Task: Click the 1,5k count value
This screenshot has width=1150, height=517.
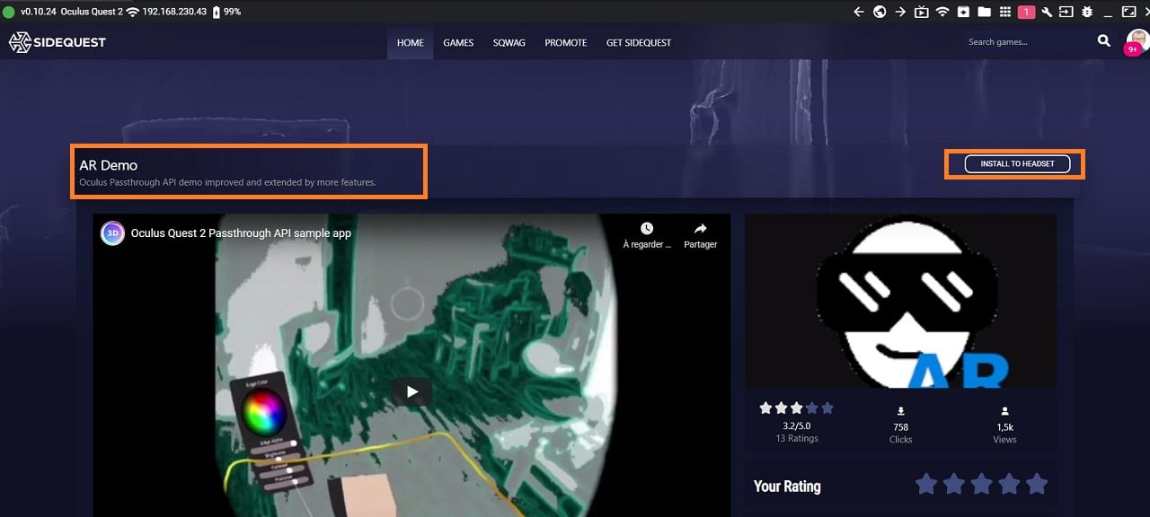Action: (x=1005, y=427)
